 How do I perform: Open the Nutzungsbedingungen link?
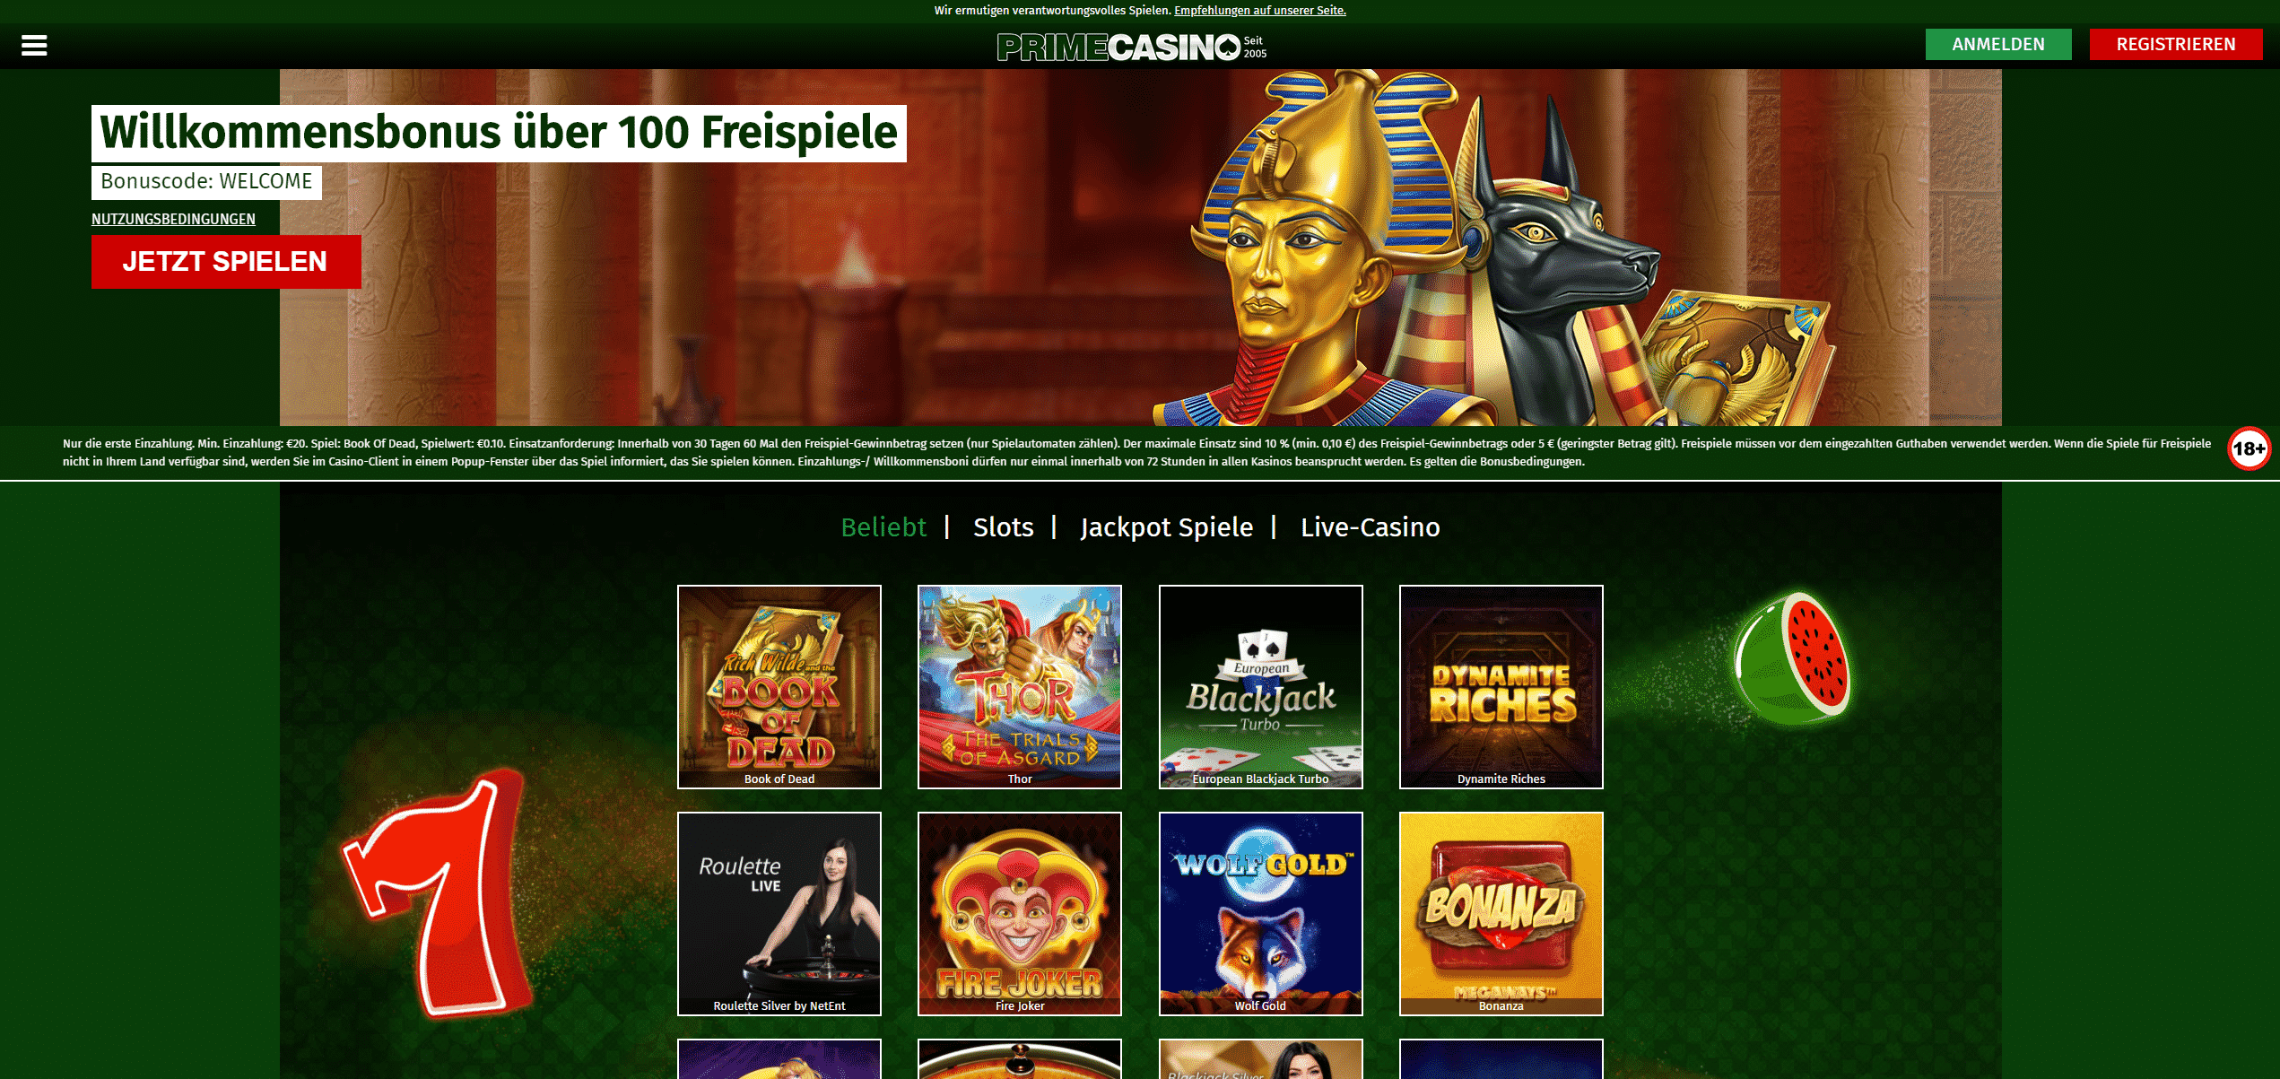[x=173, y=219]
